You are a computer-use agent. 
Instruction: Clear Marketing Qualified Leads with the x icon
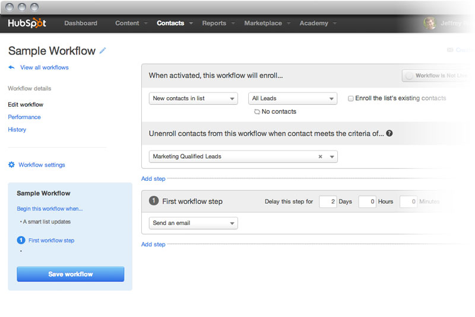(320, 157)
